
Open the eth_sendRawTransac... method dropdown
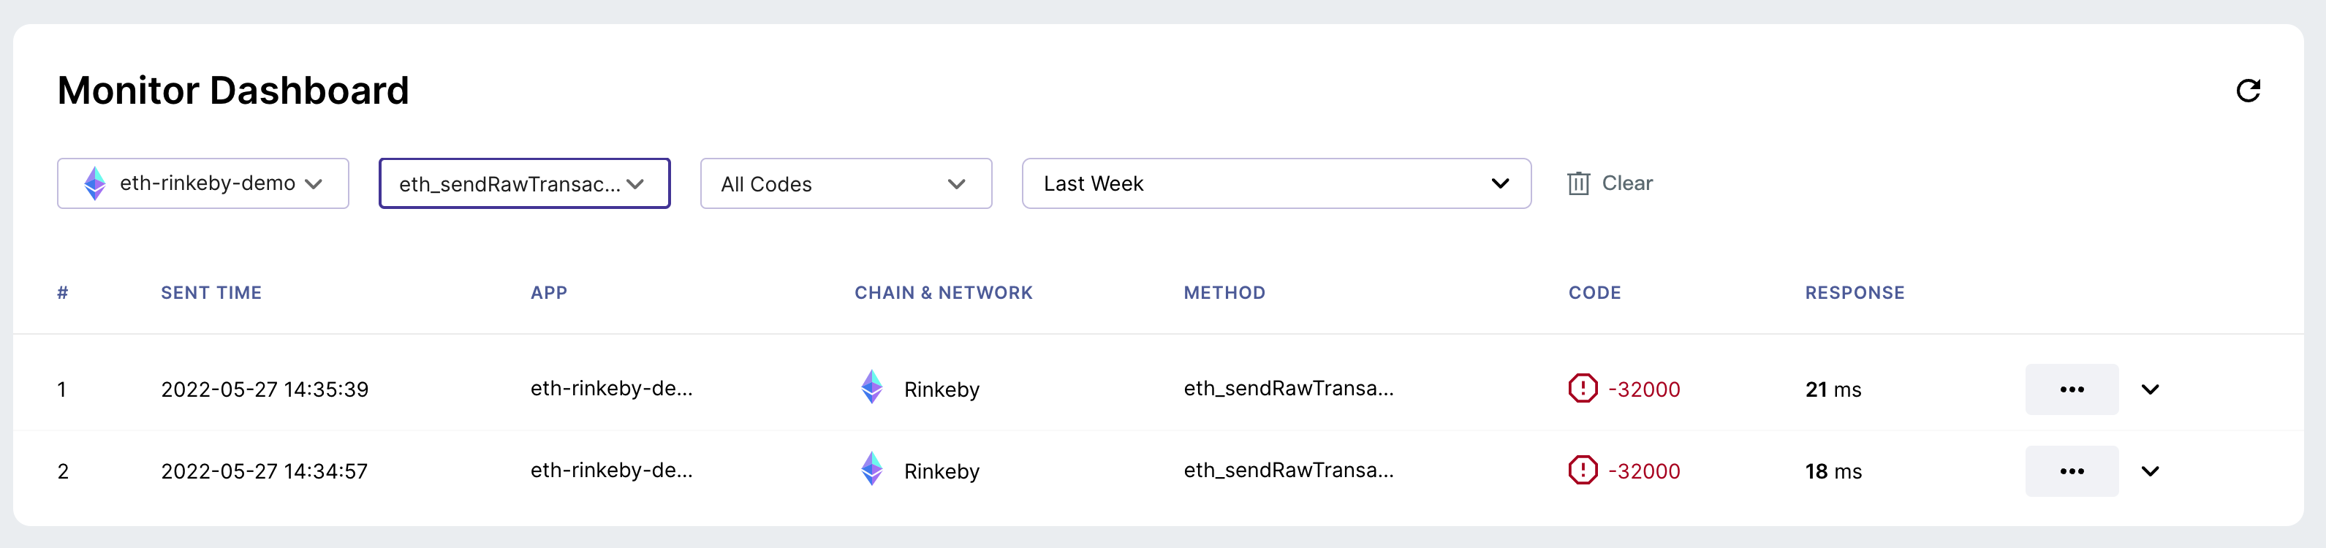pyautogui.click(x=525, y=183)
